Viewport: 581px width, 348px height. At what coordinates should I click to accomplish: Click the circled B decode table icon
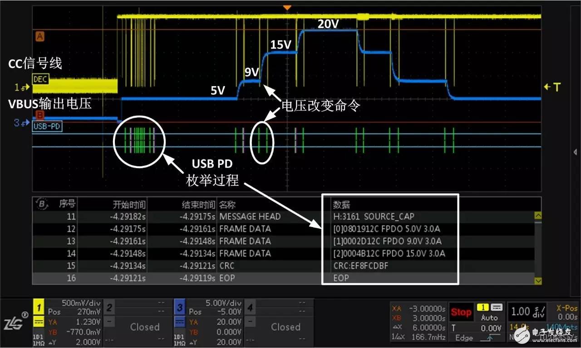pos(43,205)
